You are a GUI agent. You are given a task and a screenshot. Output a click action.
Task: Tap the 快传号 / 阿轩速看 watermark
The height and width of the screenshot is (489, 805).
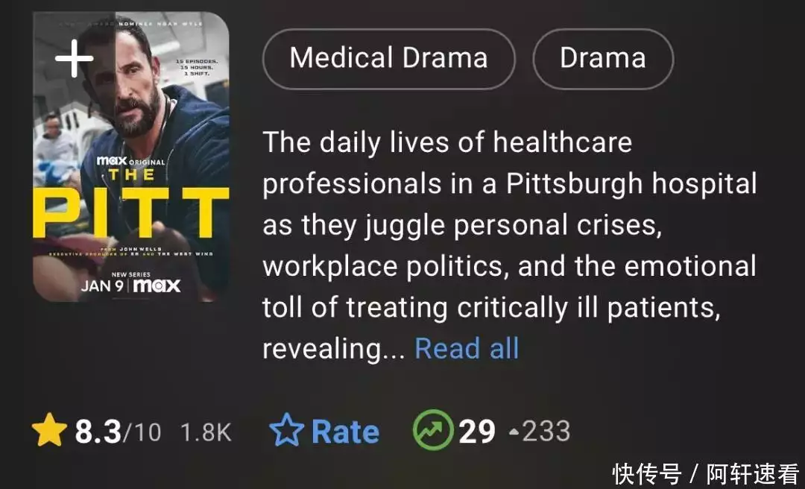[706, 473]
